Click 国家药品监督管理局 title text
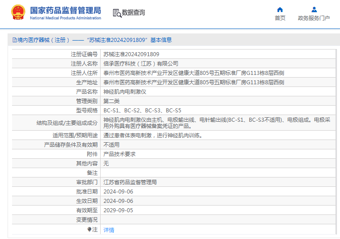Viewport: 340px width, 239px height. tap(65, 10)
